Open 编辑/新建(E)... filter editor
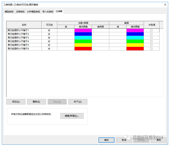The image size is (170, 146). pyautogui.click(x=72, y=116)
